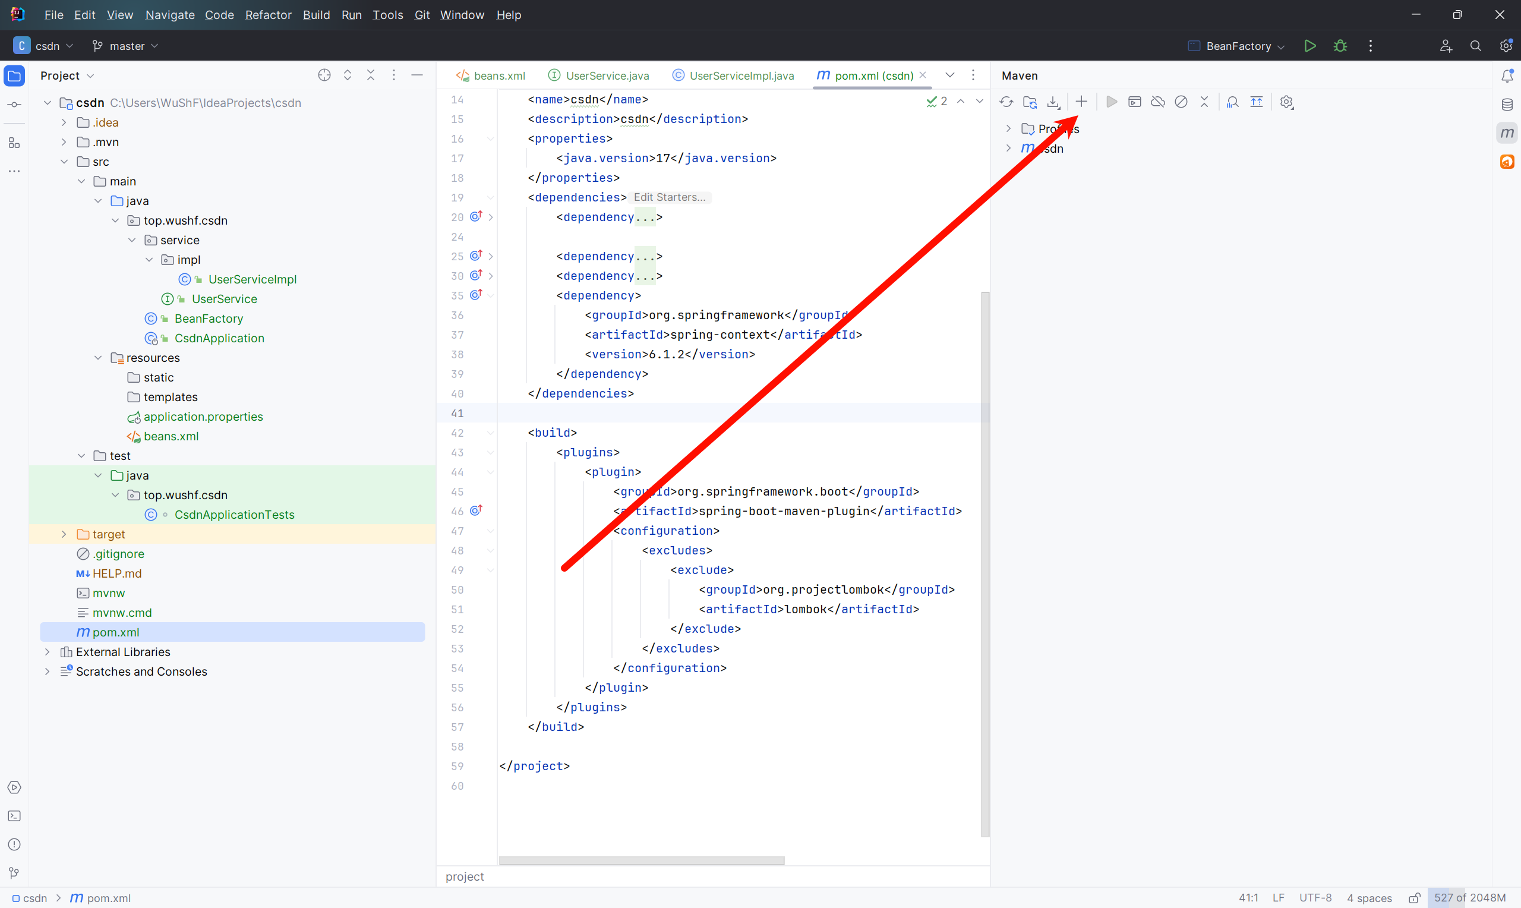1521x908 pixels.
Task: Close the pom.xml (csdn) editor tab
Action: [x=923, y=75]
